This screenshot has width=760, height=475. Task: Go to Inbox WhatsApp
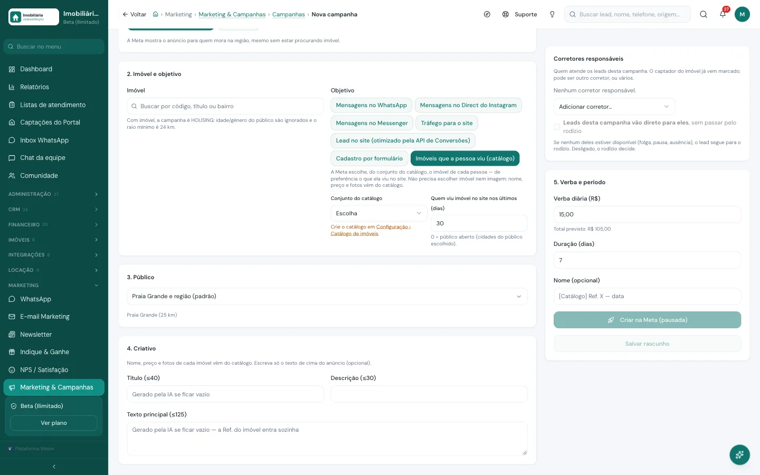coord(54,140)
